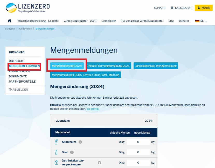The height and width of the screenshot is (168, 215).
Task: Open the Blog menu item
Action: pyautogui.click(x=171, y=21)
